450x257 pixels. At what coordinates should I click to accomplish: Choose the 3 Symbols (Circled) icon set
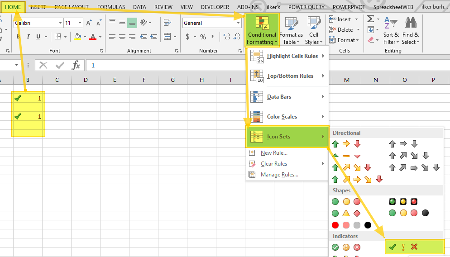tap(346, 247)
